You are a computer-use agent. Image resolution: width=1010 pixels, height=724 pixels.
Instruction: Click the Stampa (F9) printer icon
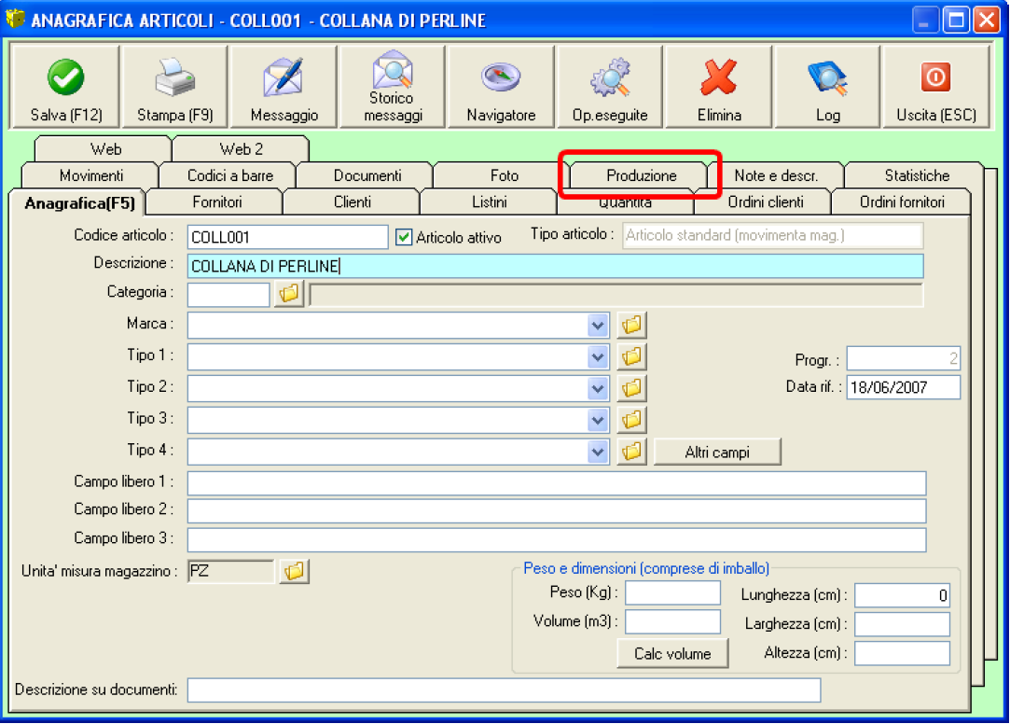[x=175, y=78]
